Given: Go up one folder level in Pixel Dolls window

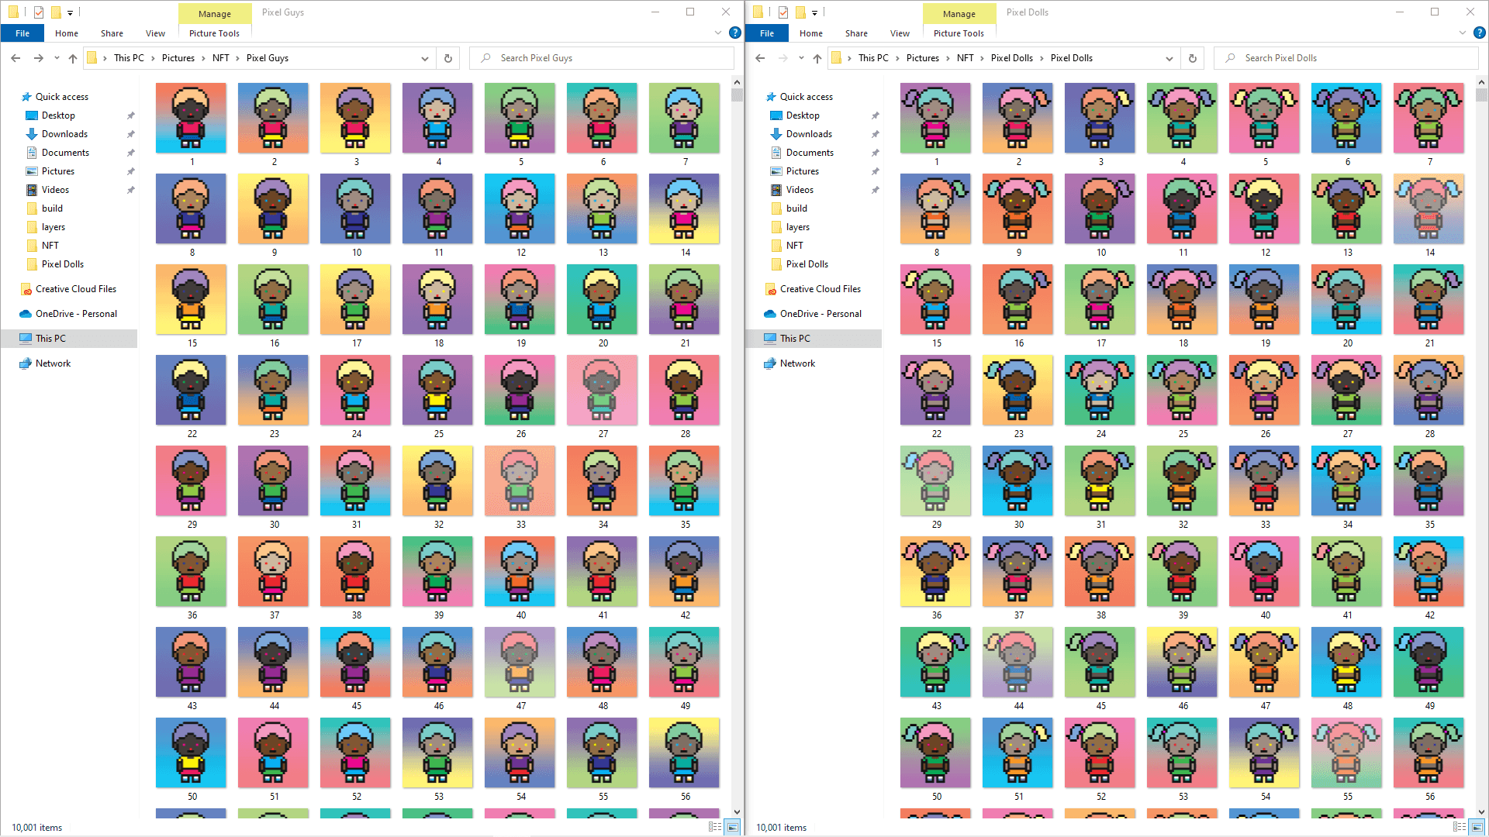Looking at the screenshot, I should click(817, 57).
